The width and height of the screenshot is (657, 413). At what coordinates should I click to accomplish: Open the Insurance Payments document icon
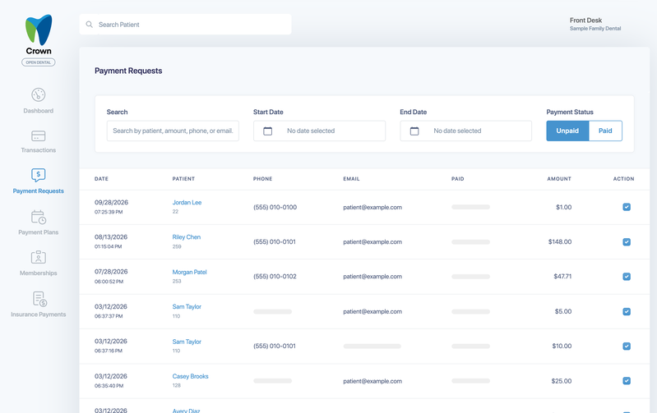[39, 299]
